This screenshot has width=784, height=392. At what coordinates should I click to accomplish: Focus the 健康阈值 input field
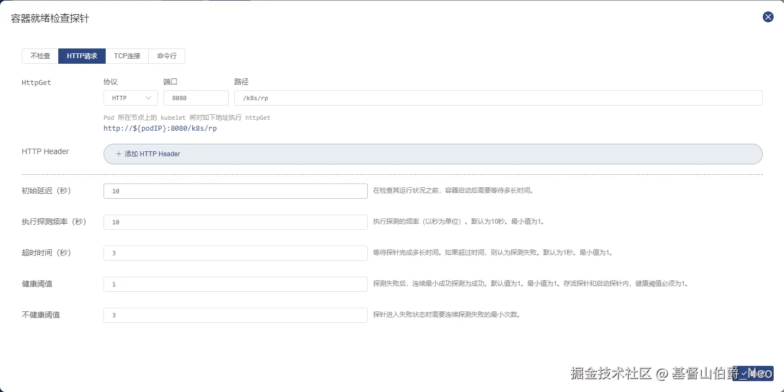pyautogui.click(x=235, y=284)
